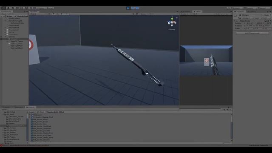Open the cloud services icon
This screenshot has height=153, width=272.
[x=229, y=8]
